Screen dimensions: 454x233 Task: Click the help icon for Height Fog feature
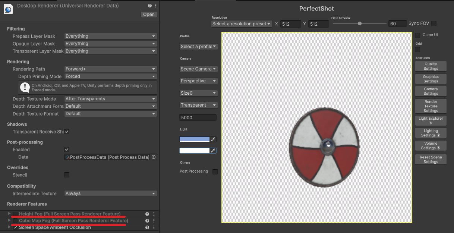[x=147, y=214]
